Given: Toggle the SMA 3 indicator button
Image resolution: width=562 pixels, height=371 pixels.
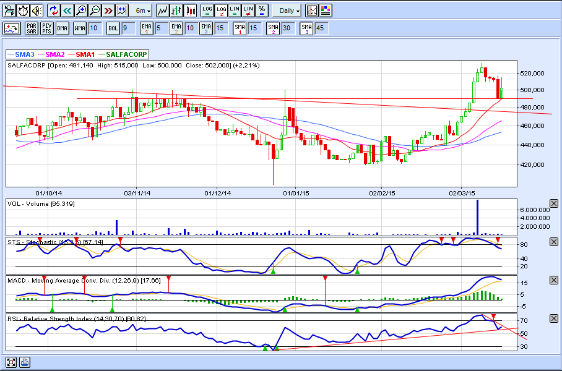Looking at the screenshot, I should tap(306, 28).
